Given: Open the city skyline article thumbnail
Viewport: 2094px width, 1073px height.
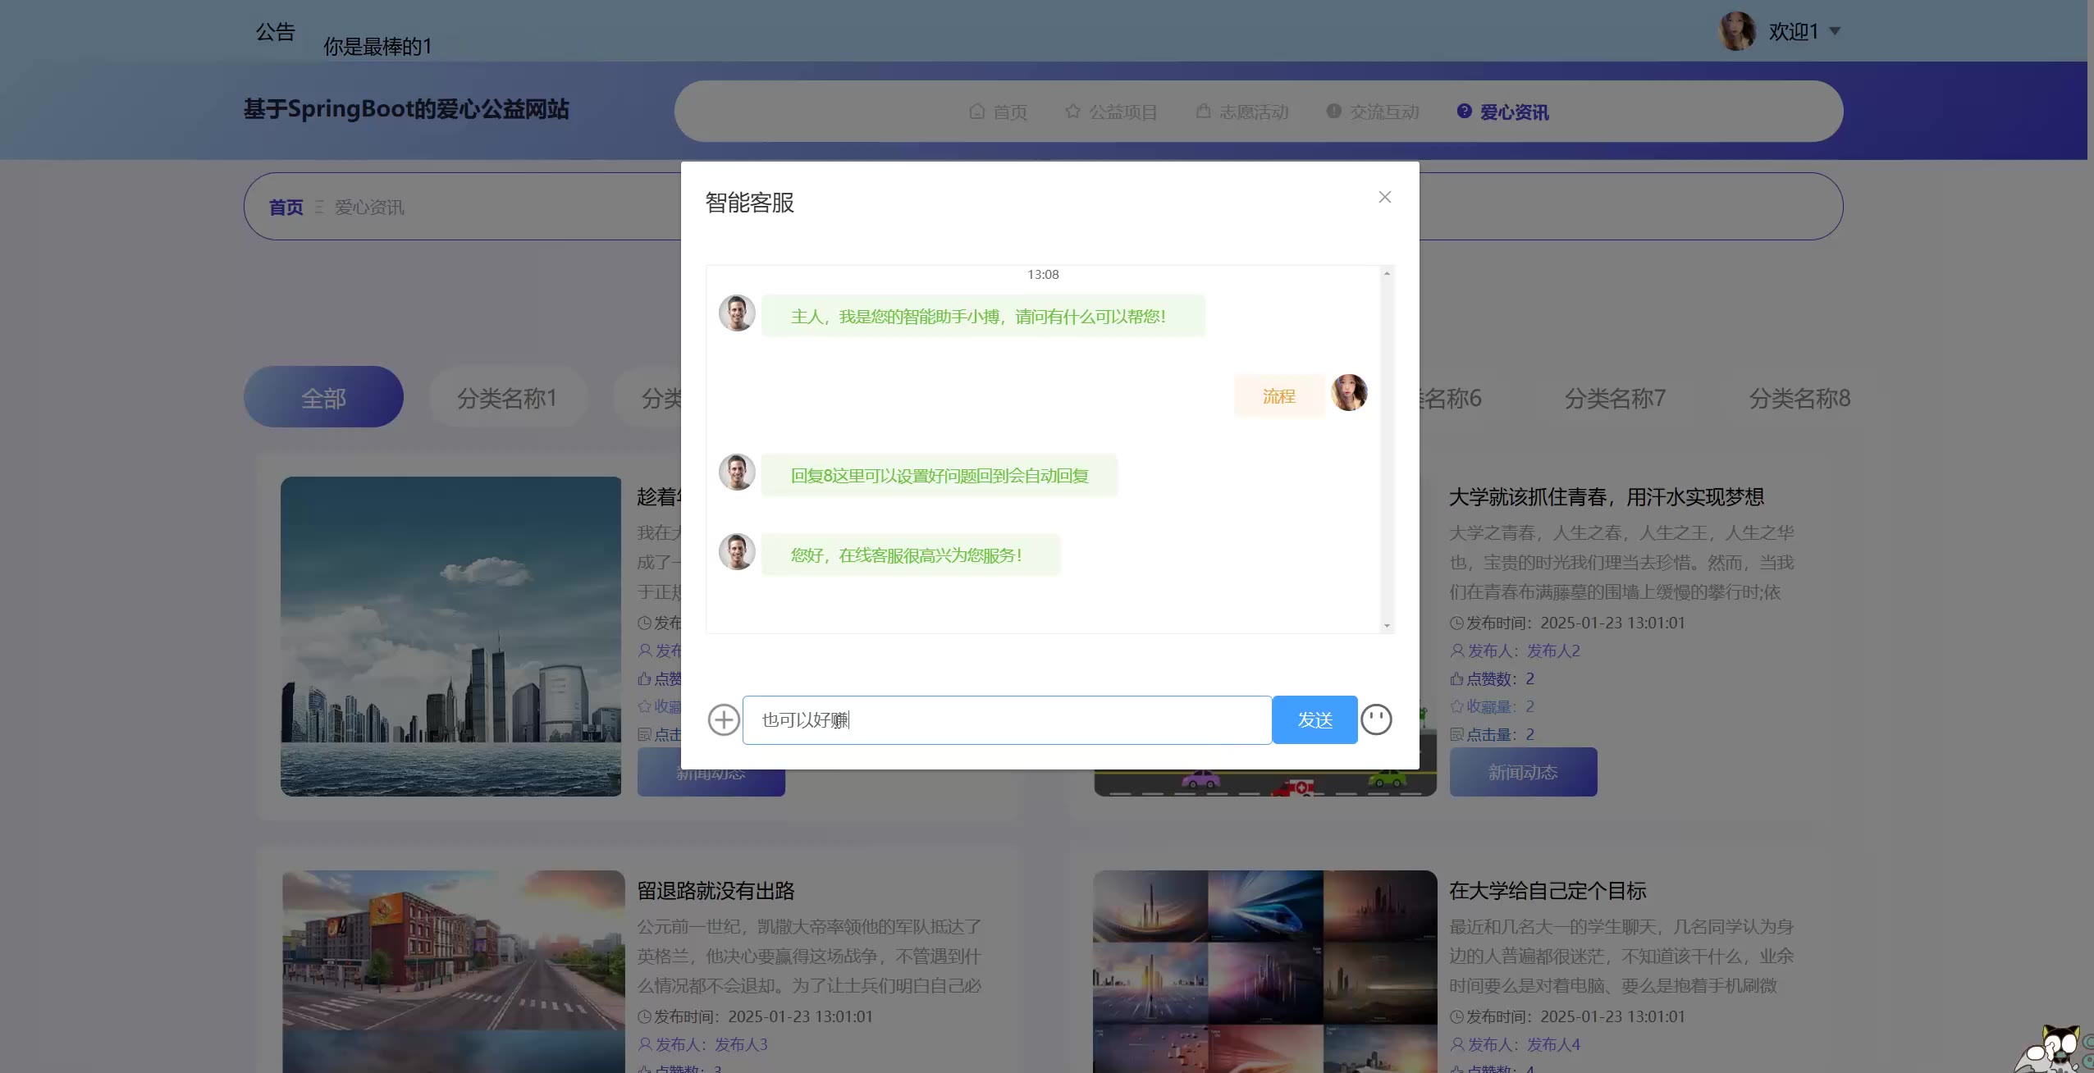Looking at the screenshot, I should click(450, 636).
